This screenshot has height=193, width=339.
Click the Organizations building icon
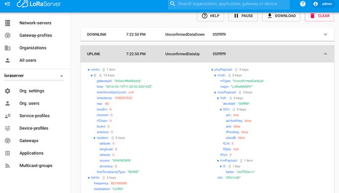click(7, 48)
